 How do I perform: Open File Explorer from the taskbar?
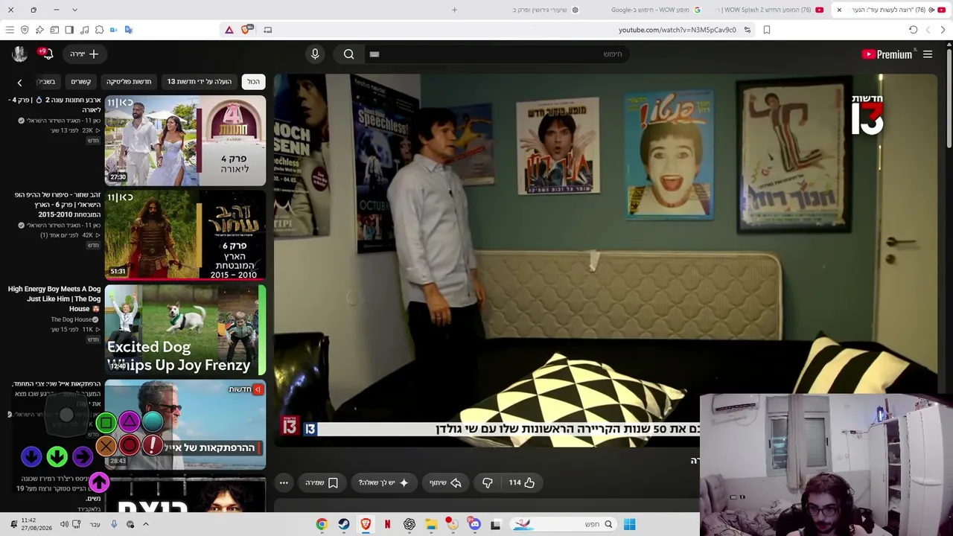pyautogui.click(x=431, y=524)
